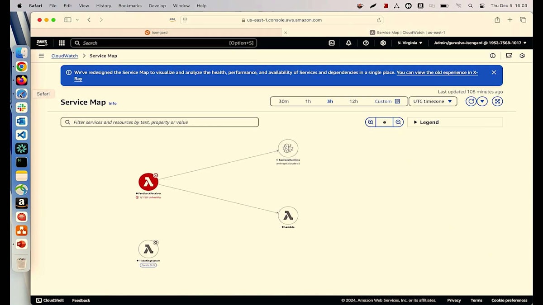Focus the AWS console search box

(164, 43)
